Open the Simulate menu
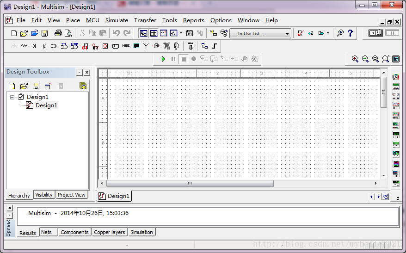Screen dimensions: 406x253 point(117,20)
